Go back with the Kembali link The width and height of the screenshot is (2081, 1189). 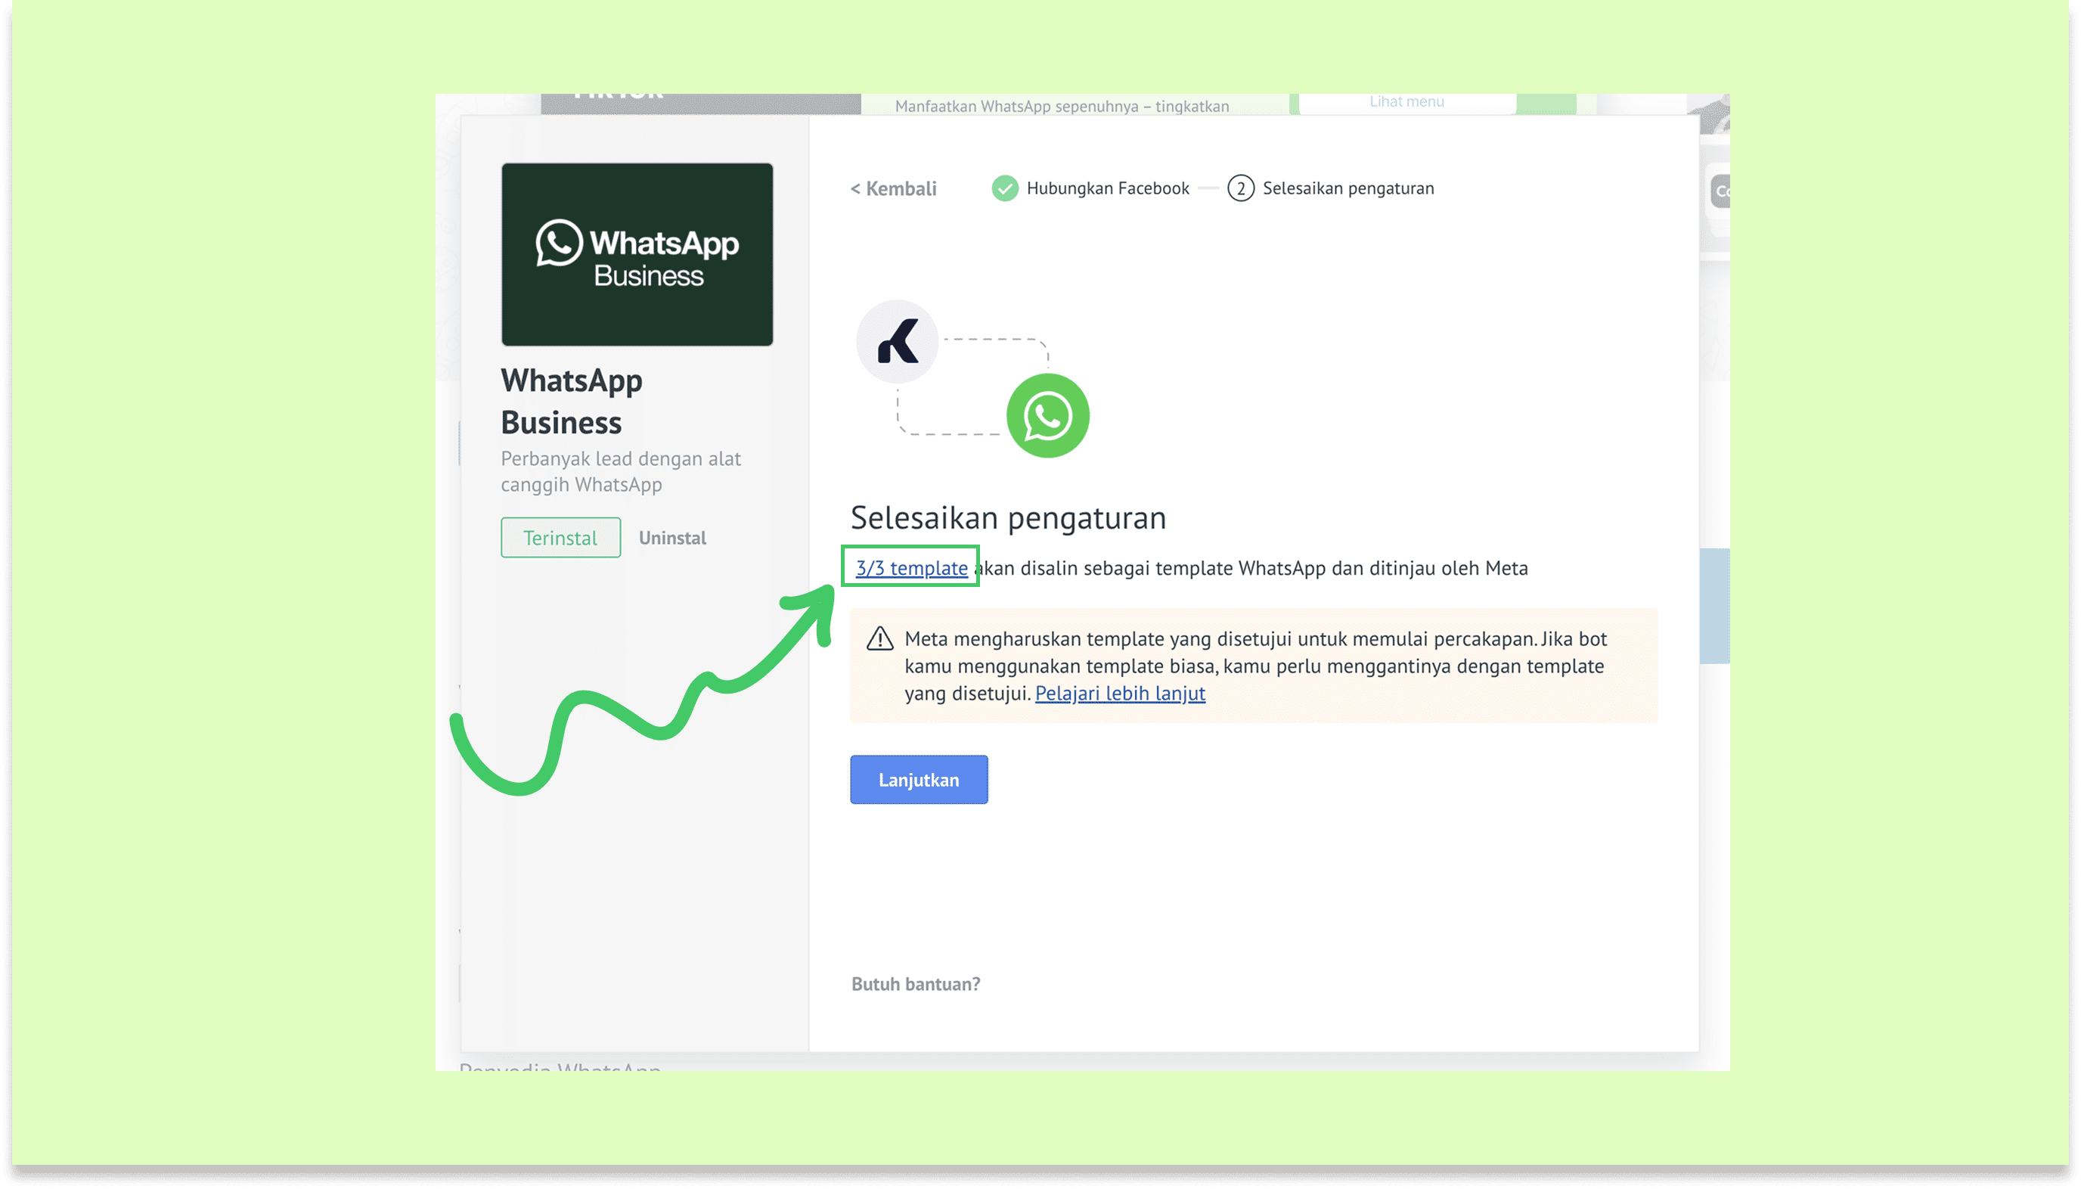coord(893,188)
